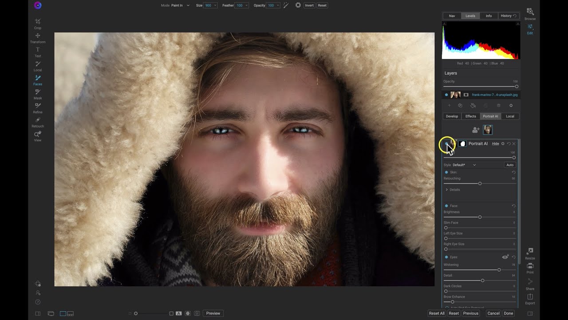Viewport: 568px width, 320px height.
Task: Add a new layer with plus icon
Action: (449, 105)
